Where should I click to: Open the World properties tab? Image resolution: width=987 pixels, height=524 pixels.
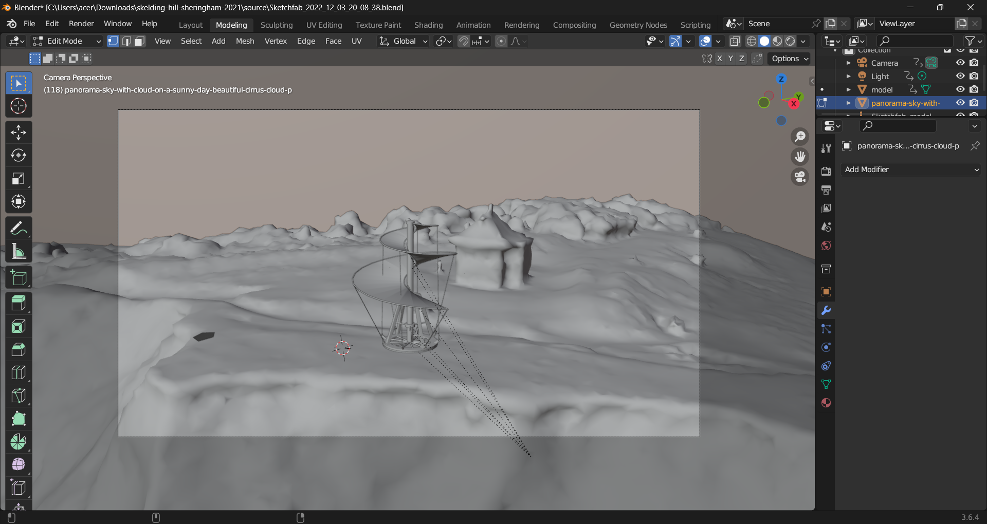[826, 246]
